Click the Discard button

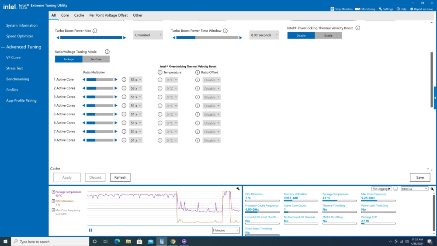coord(95,177)
